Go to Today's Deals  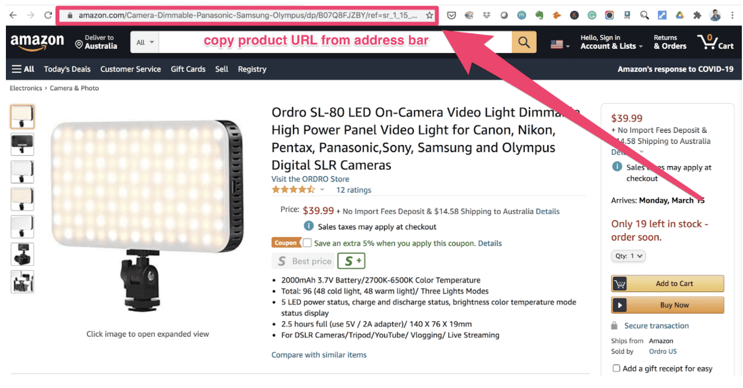coord(67,69)
